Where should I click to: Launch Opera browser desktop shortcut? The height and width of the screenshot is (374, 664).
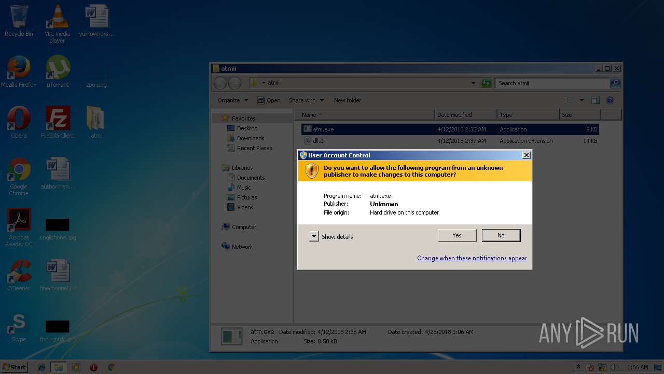point(19,123)
